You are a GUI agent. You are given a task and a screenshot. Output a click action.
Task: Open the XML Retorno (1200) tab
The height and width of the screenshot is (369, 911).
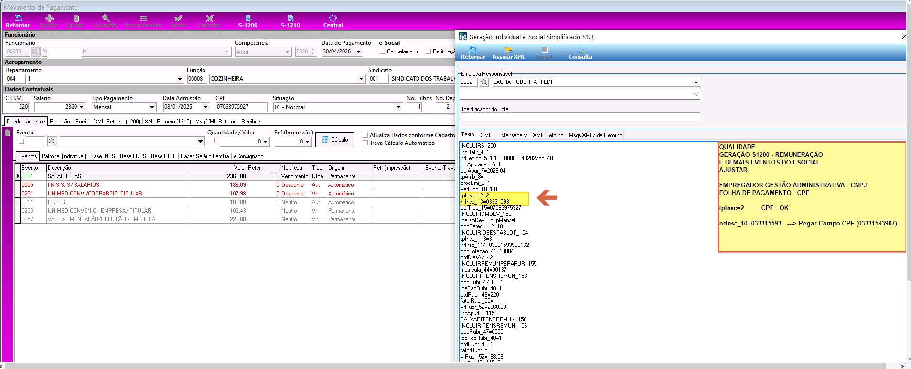(117, 122)
